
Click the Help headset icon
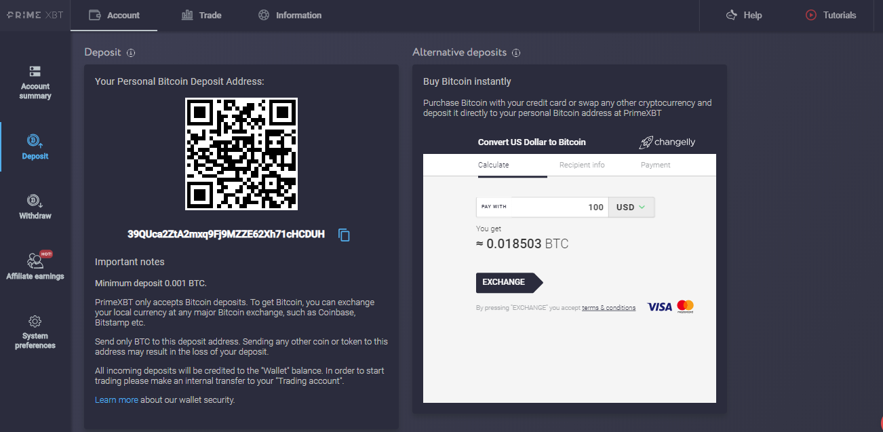(x=731, y=15)
